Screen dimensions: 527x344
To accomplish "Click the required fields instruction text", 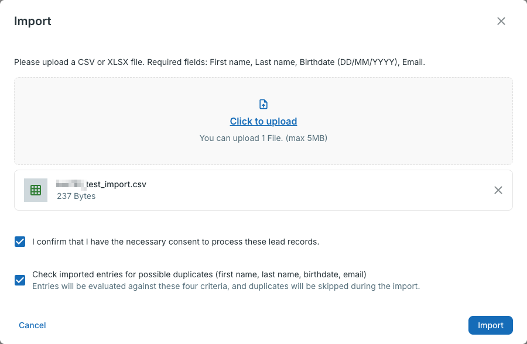I will pos(220,62).
